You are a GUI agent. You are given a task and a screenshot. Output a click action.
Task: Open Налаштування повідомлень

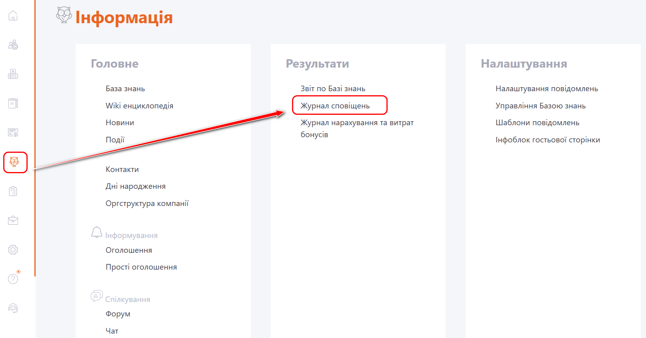pos(546,89)
